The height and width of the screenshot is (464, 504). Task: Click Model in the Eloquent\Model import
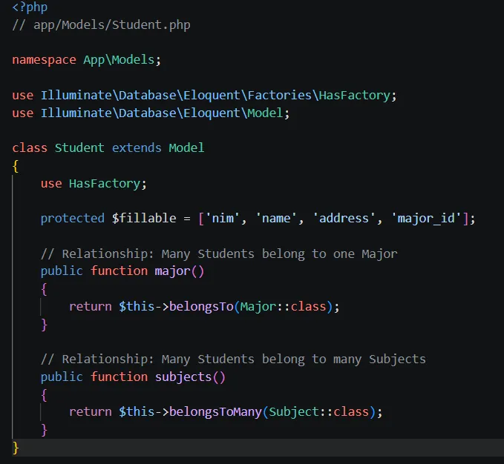coord(265,113)
